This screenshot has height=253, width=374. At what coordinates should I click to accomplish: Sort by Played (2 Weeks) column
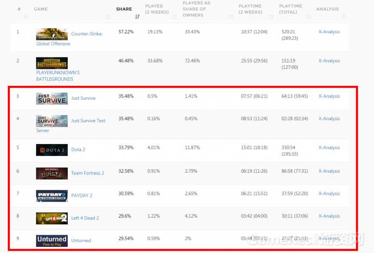point(157,9)
